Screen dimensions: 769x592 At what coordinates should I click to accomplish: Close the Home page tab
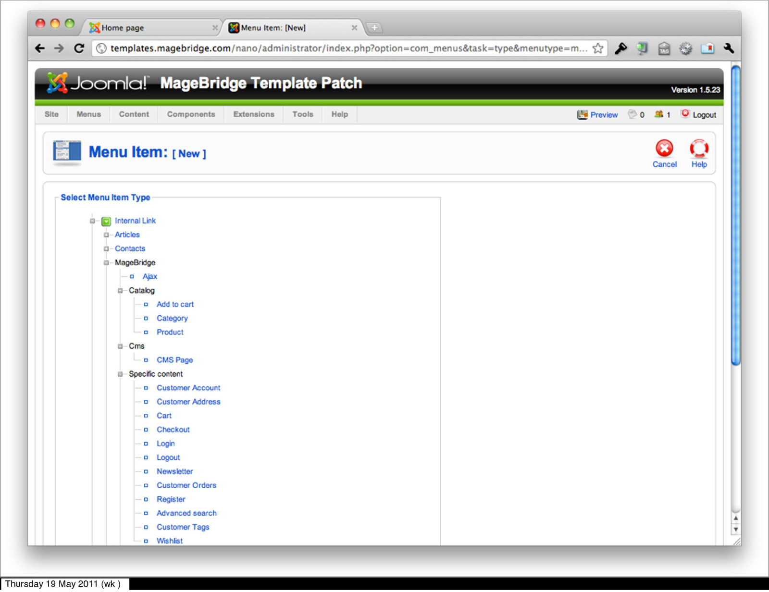[215, 28]
